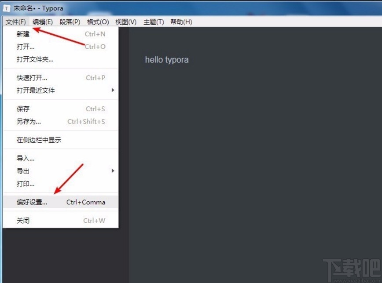Click the hello typora text in editor
The height and width of the screenshot is (283, 382).
(x=166, y=59)
